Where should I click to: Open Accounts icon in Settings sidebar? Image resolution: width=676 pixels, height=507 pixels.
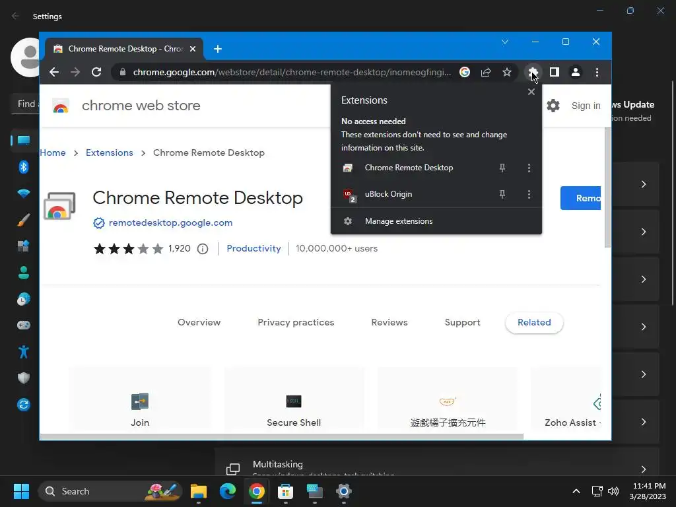(x=24, y=273)
